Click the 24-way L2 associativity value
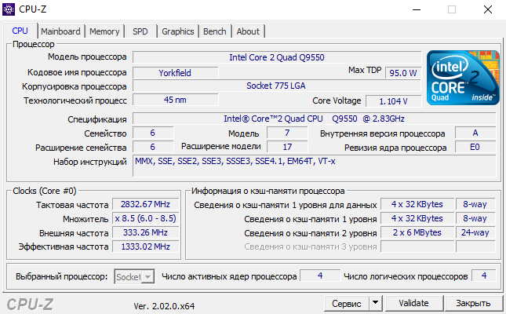 click(475, 232)
